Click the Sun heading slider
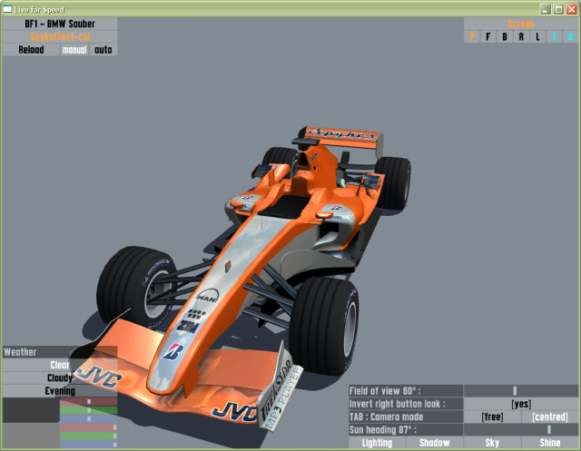 [x=520, y=429]
